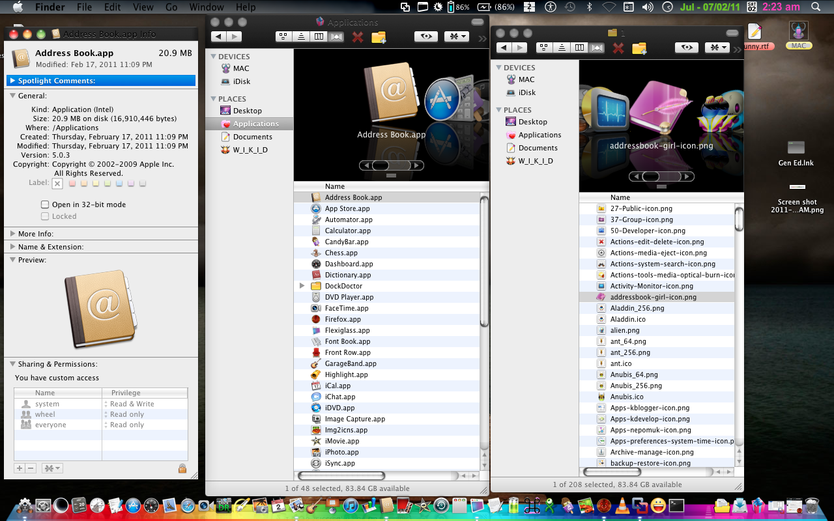Go forward in the Applications Finder window

[234, 36]
